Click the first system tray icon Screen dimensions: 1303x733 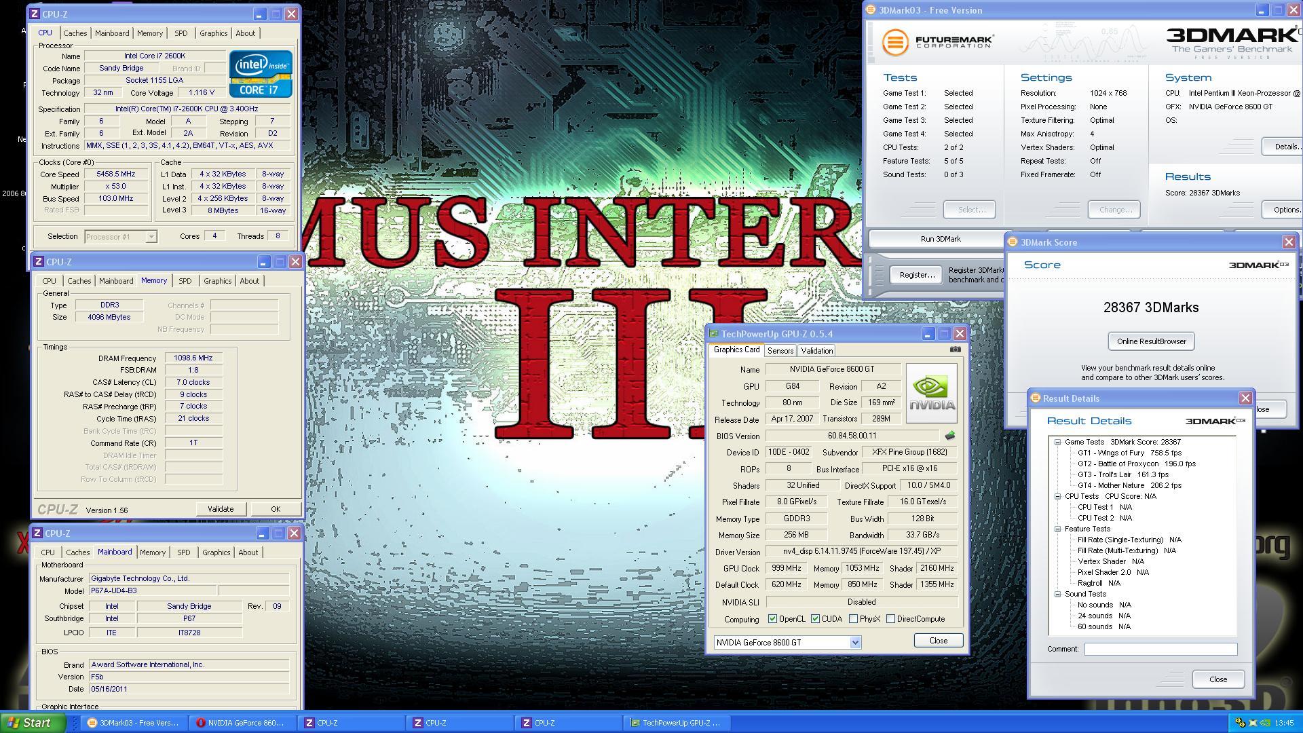tap(1240, 723)
